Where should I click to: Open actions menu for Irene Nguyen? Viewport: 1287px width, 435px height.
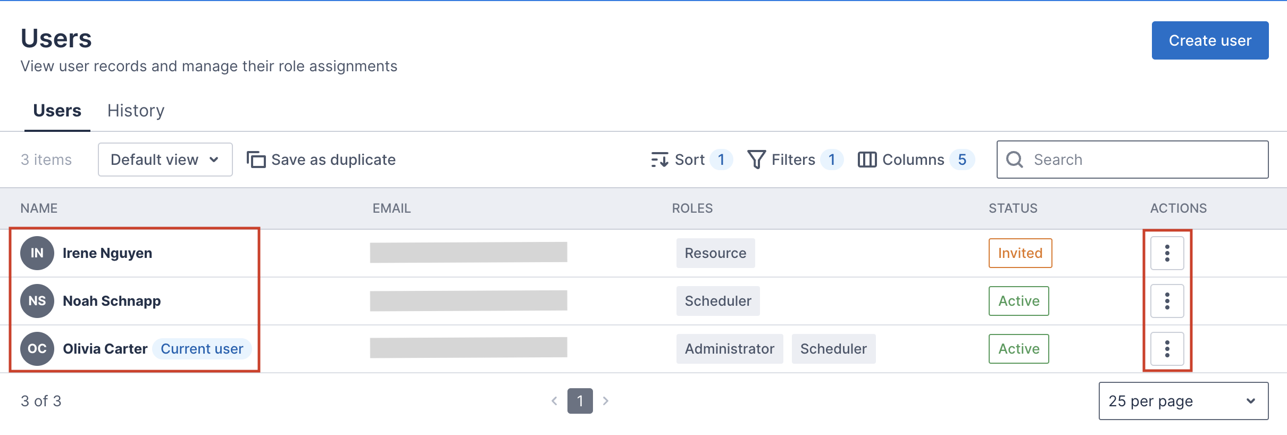1167,253
